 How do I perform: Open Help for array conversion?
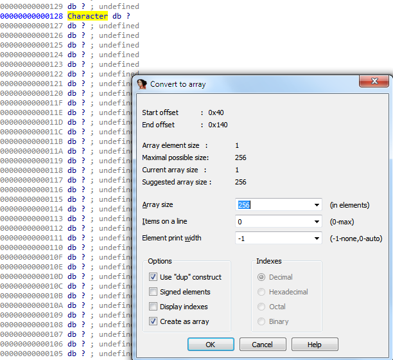(x=315, y=345)
